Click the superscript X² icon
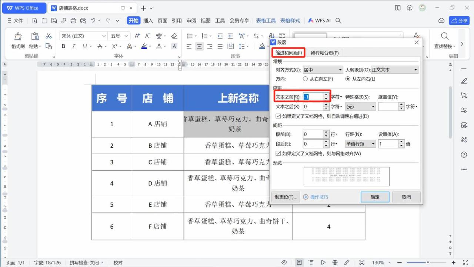This screenshot has height=267, width=474. [114, 46]
